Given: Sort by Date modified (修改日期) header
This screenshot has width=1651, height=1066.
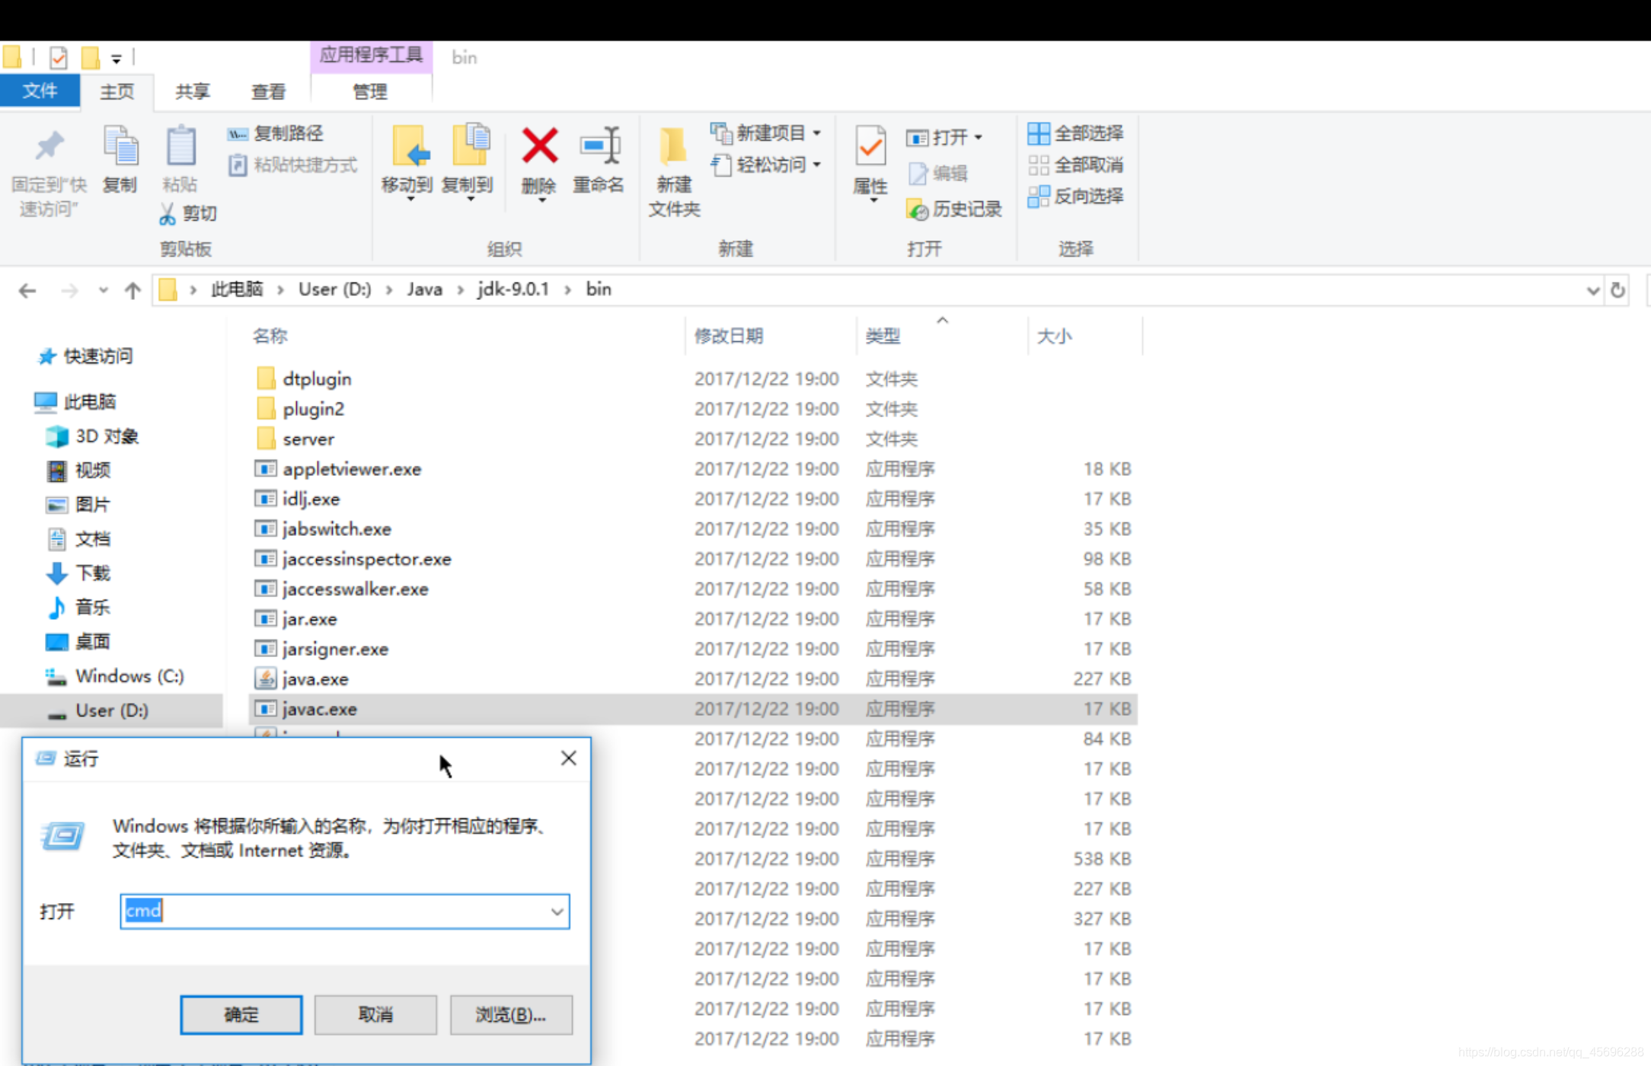Looking at the screenshot, I should pyautogui.click(x=729, y=336).
